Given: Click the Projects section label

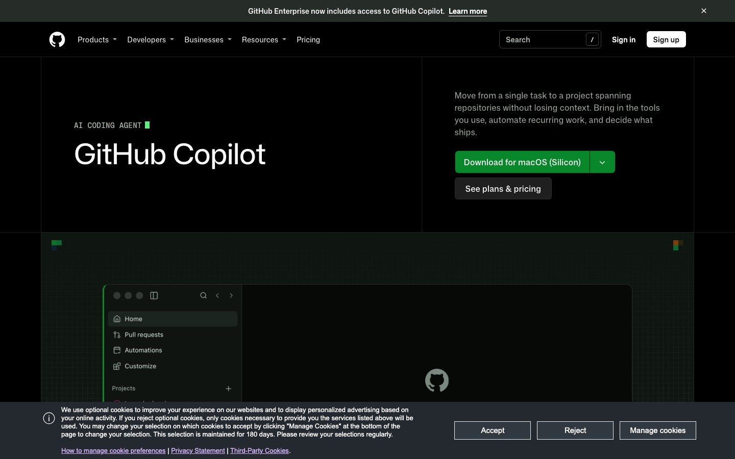Looking at the screenshot, I should (124, 389).
